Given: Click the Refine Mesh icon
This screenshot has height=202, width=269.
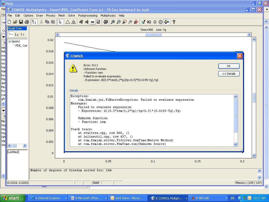Looking at the screenshot, I should [74, 22].
